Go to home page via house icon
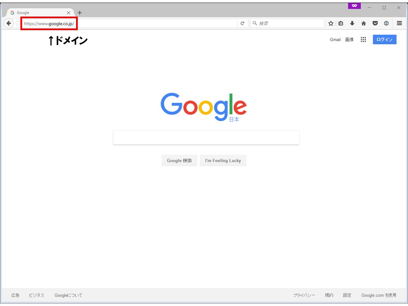This screenshot has height=306, width=408. [x=363, y=23]
